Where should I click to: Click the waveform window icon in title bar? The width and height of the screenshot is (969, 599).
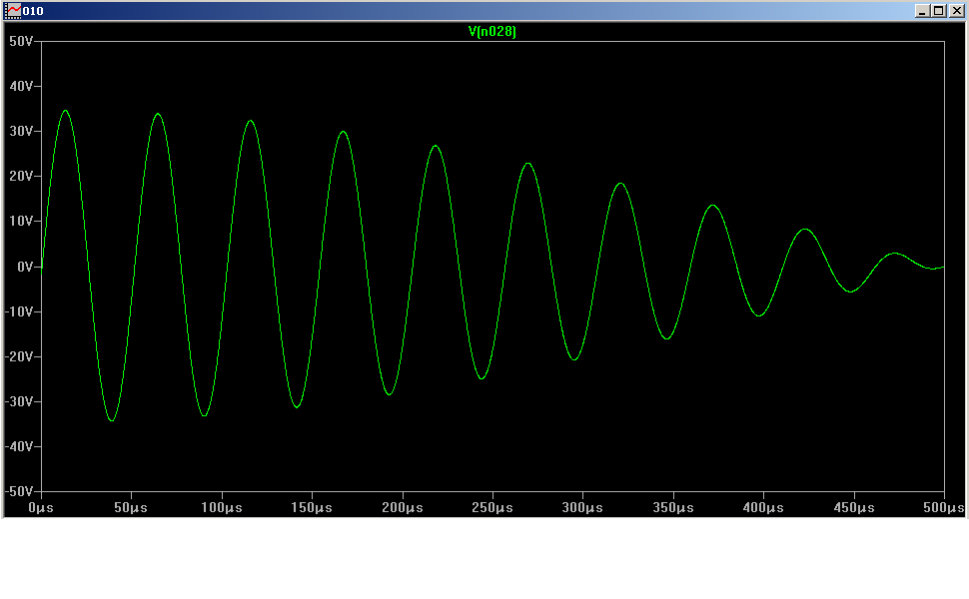[14, 10]
